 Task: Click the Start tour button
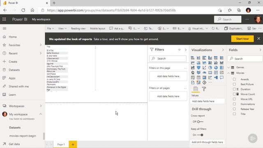[242, 39]
